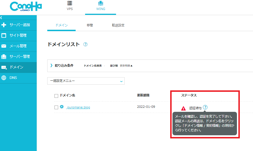Open the 転送設定 tab
The image size is (253, 151).
pos(118,25)
